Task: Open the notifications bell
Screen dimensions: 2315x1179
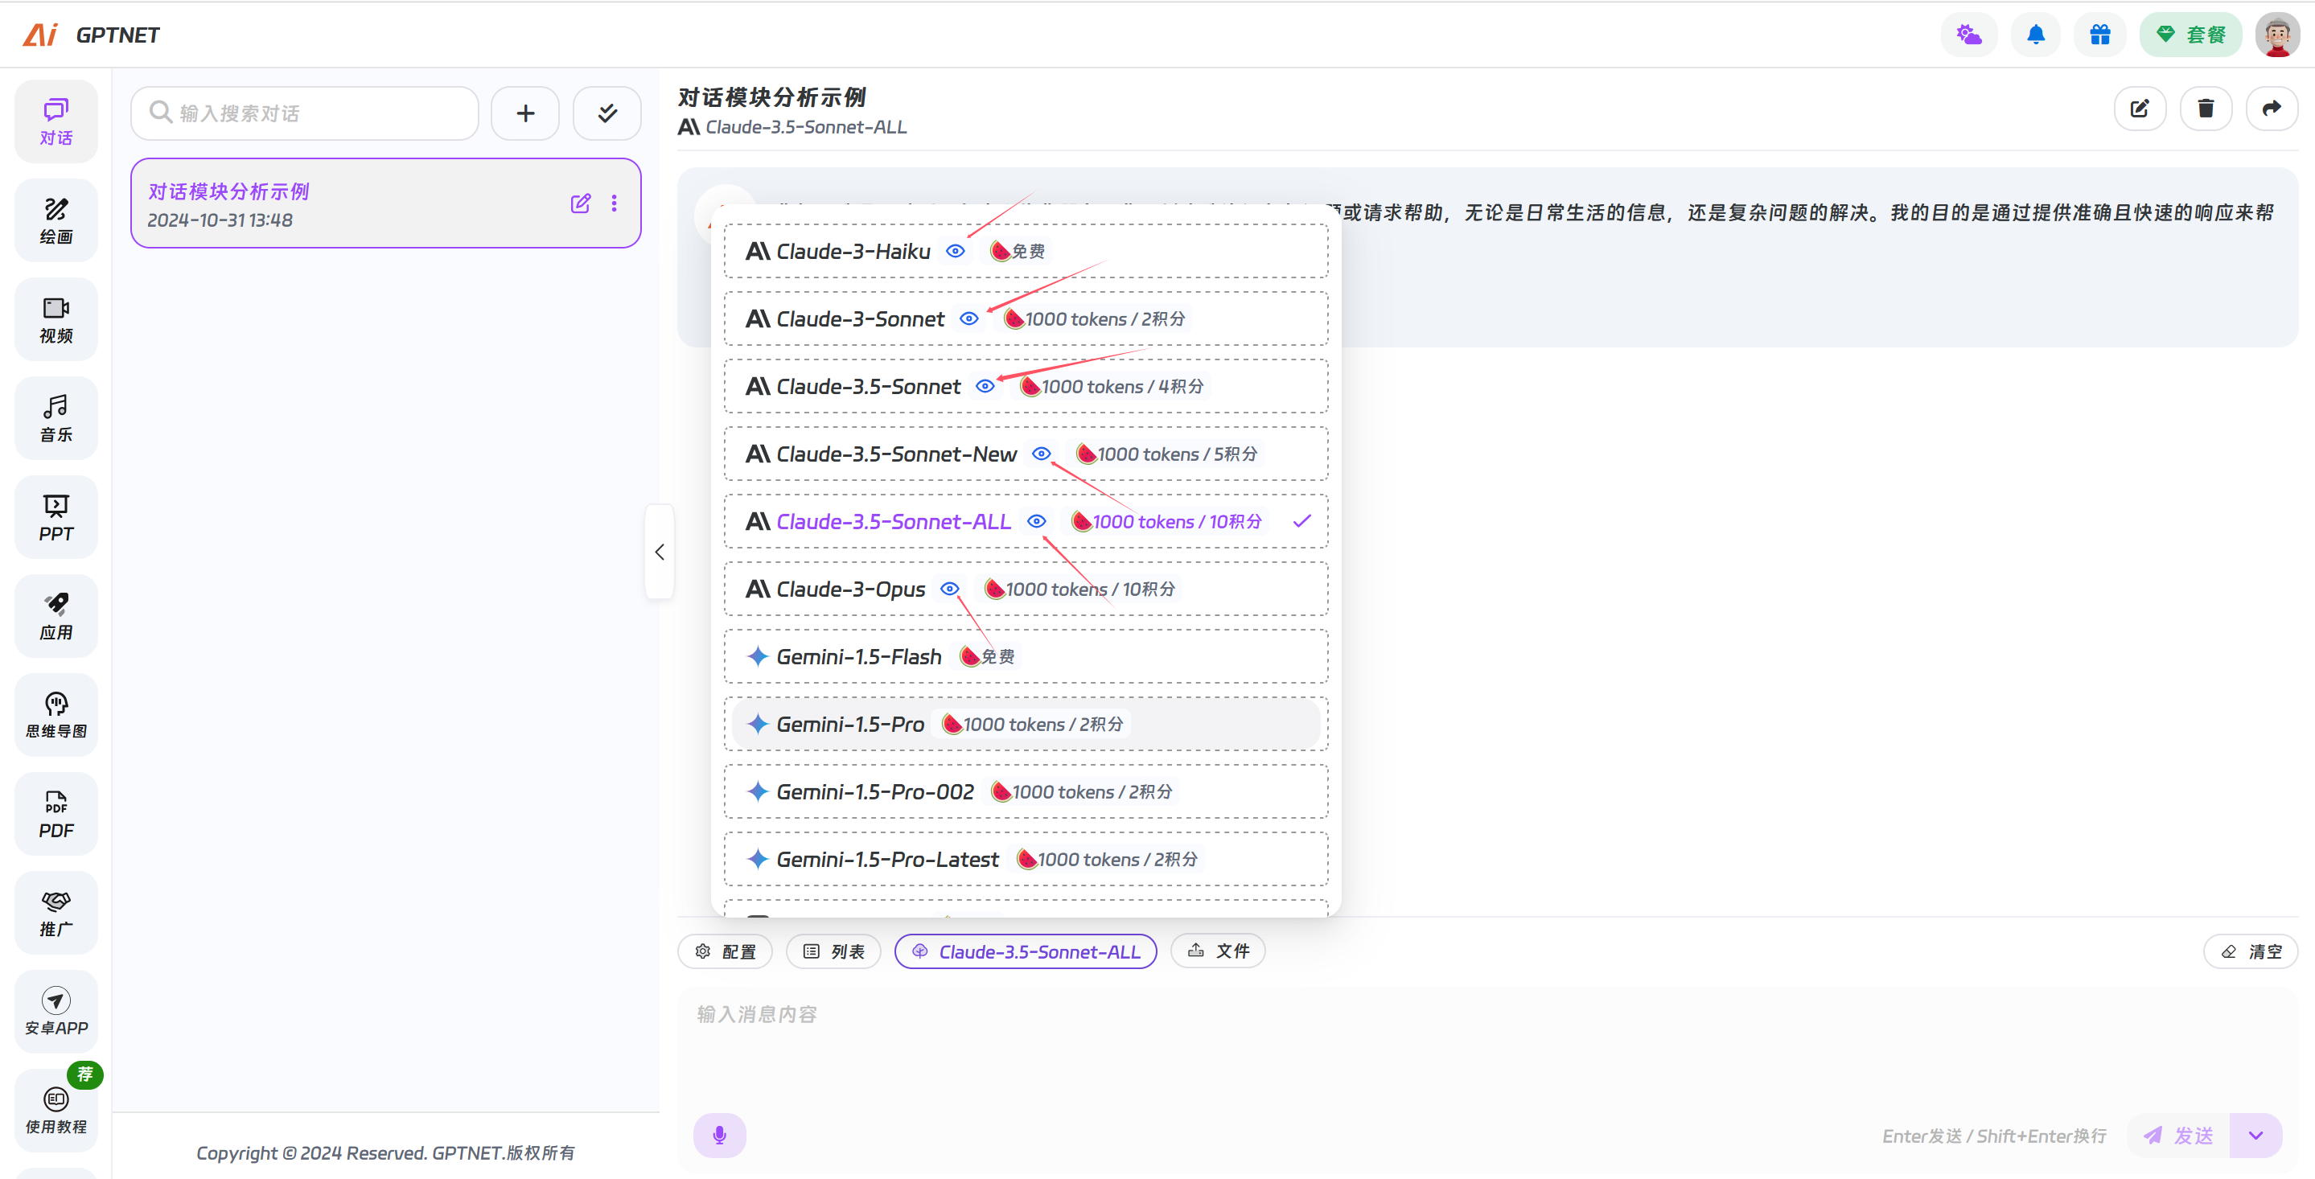Action: 2036,35
